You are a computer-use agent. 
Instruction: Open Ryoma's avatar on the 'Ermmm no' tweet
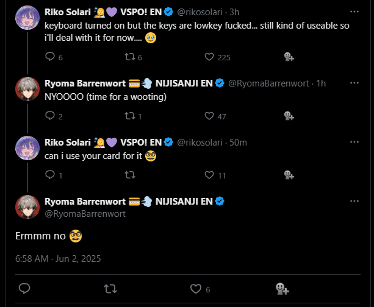[x=27, y=208]
